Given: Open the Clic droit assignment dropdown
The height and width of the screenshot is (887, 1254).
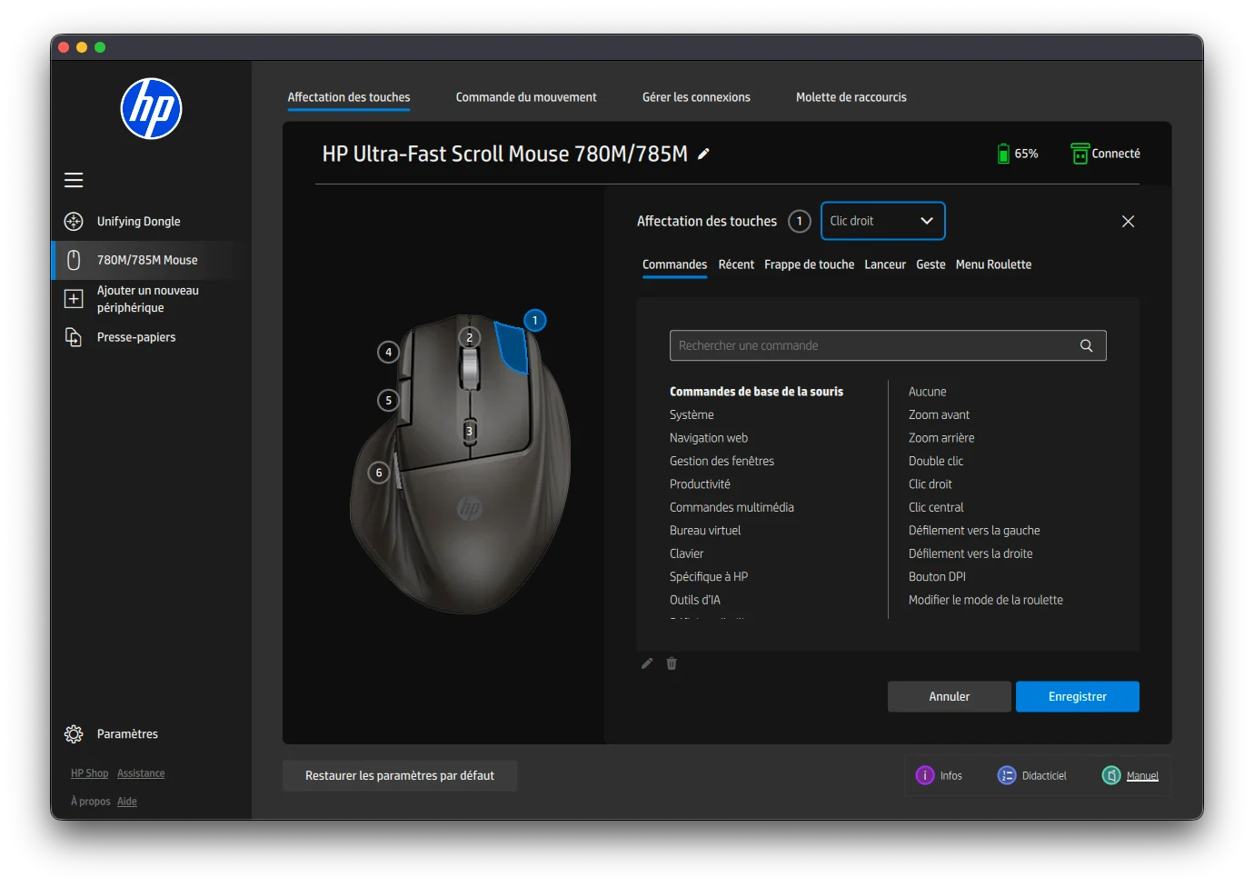Looking at the screenshot, I should (882, 221).
